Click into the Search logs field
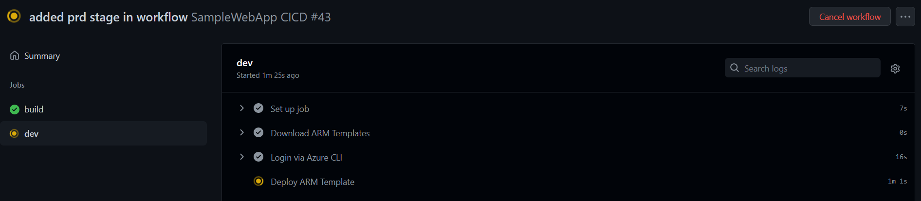The image size is (921, 201). pos(808,68)
